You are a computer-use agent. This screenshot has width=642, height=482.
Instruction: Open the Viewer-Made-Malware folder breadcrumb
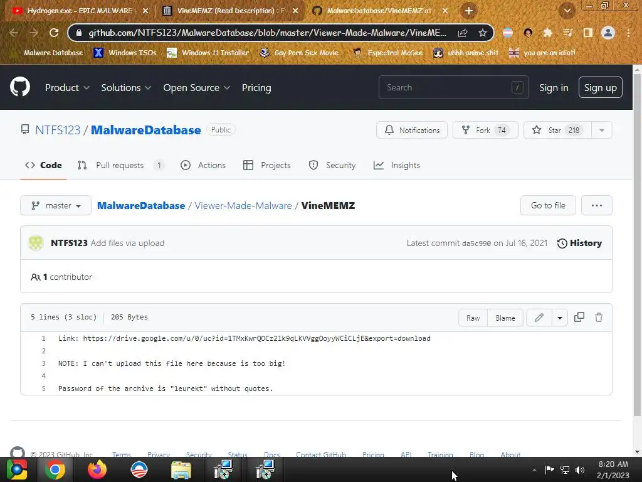[243, 205]
